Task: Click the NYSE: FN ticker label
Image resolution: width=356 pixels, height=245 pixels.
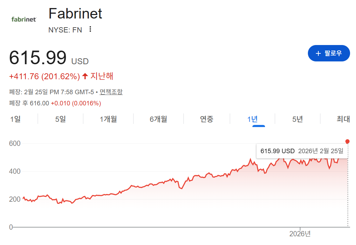Action: (x=66, y=30)
